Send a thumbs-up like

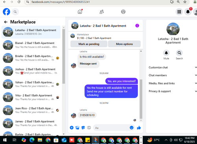point(139,127)
